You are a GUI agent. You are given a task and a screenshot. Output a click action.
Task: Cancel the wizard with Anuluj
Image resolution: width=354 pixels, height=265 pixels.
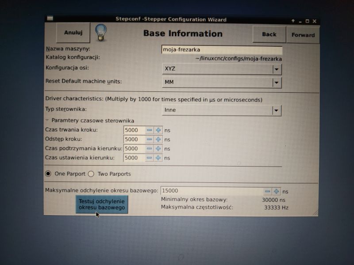(73, 33)
